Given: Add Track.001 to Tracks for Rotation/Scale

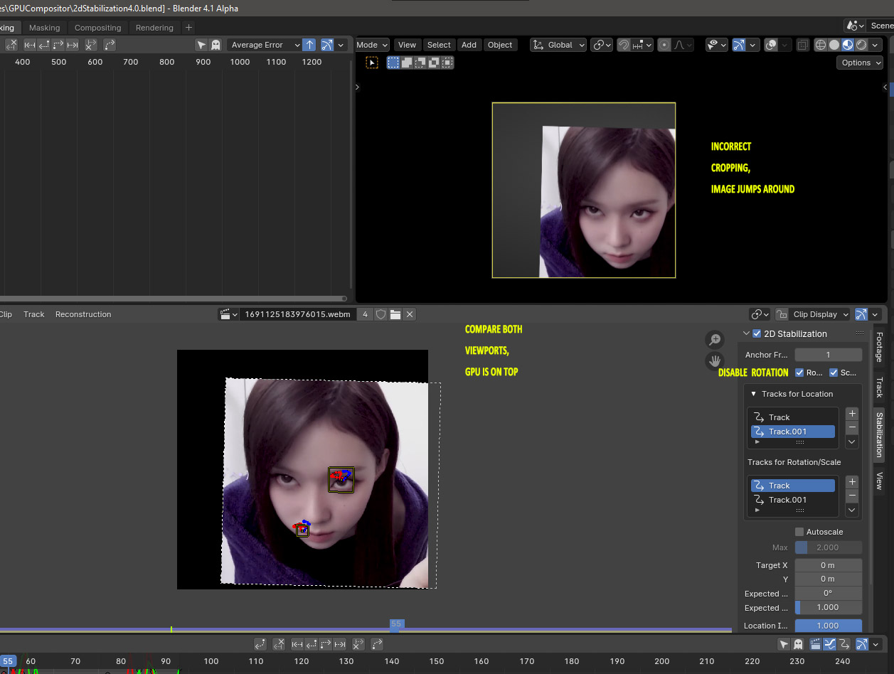Looking at the screenshot, I should 851,481.
